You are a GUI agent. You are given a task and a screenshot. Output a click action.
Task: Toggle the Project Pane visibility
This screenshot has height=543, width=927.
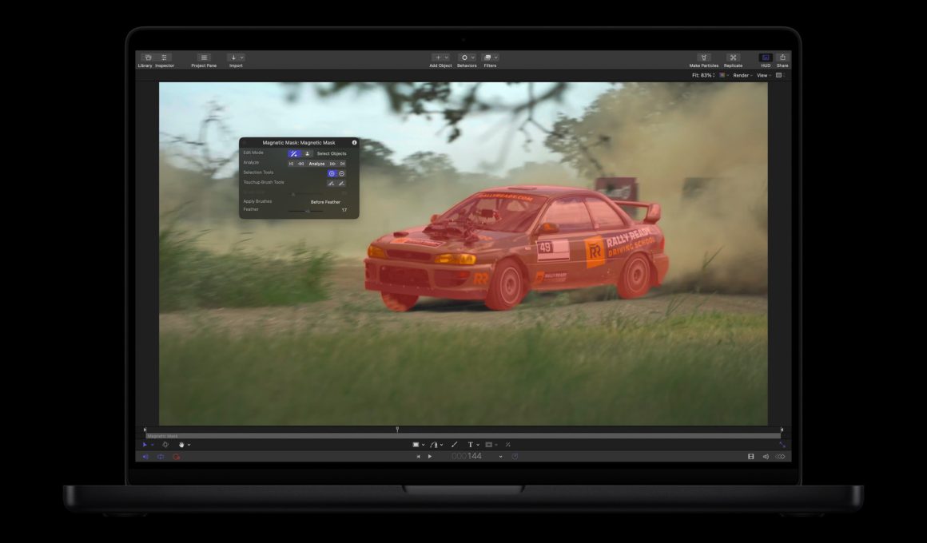(x=204, y=58)
